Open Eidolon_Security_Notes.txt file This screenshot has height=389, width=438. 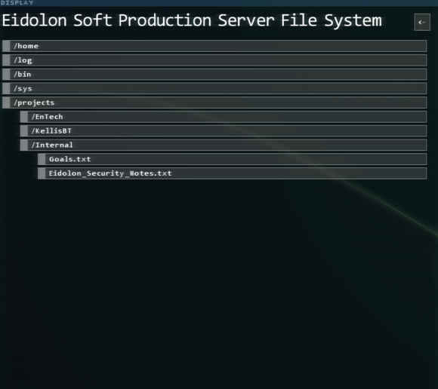click(232, 173)
